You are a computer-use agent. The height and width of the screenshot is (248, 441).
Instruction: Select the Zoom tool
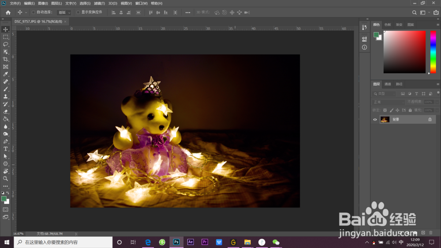5,179
